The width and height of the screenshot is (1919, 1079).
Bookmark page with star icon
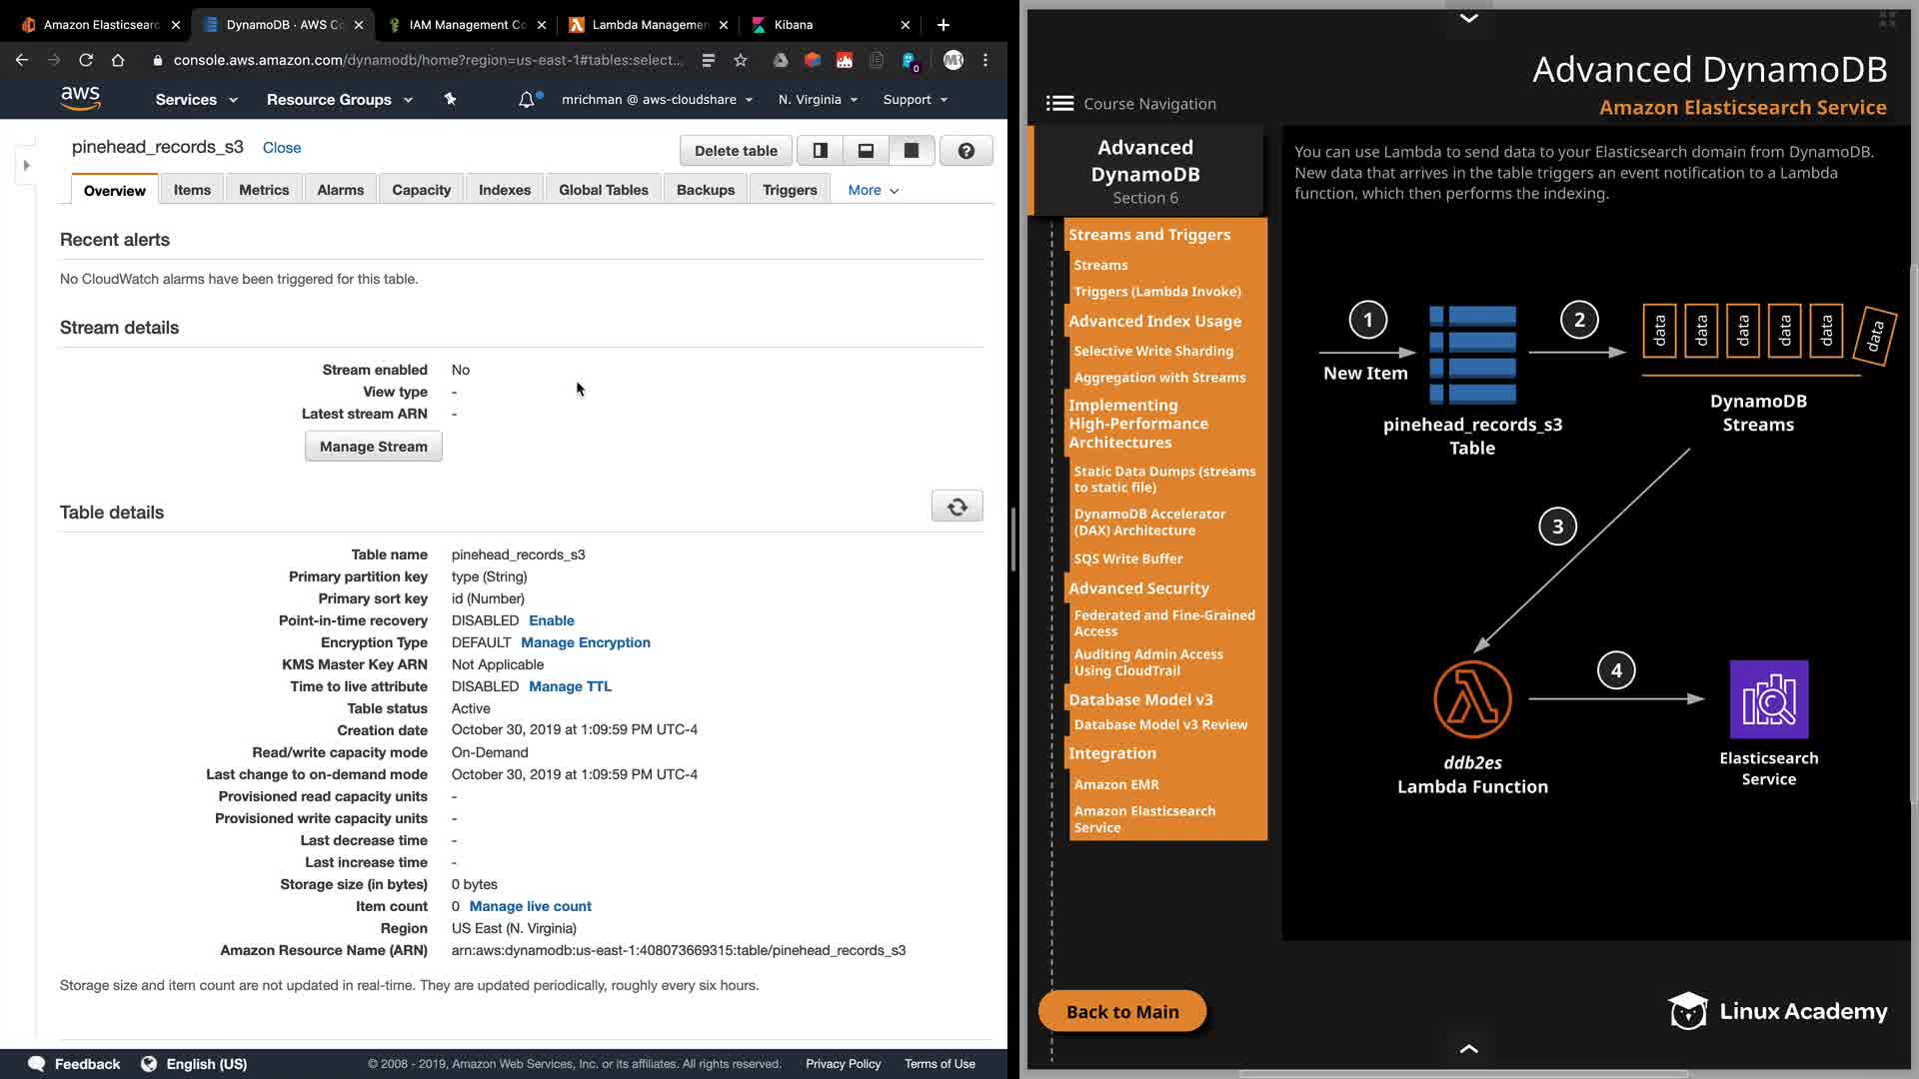[x=741, y=60]
